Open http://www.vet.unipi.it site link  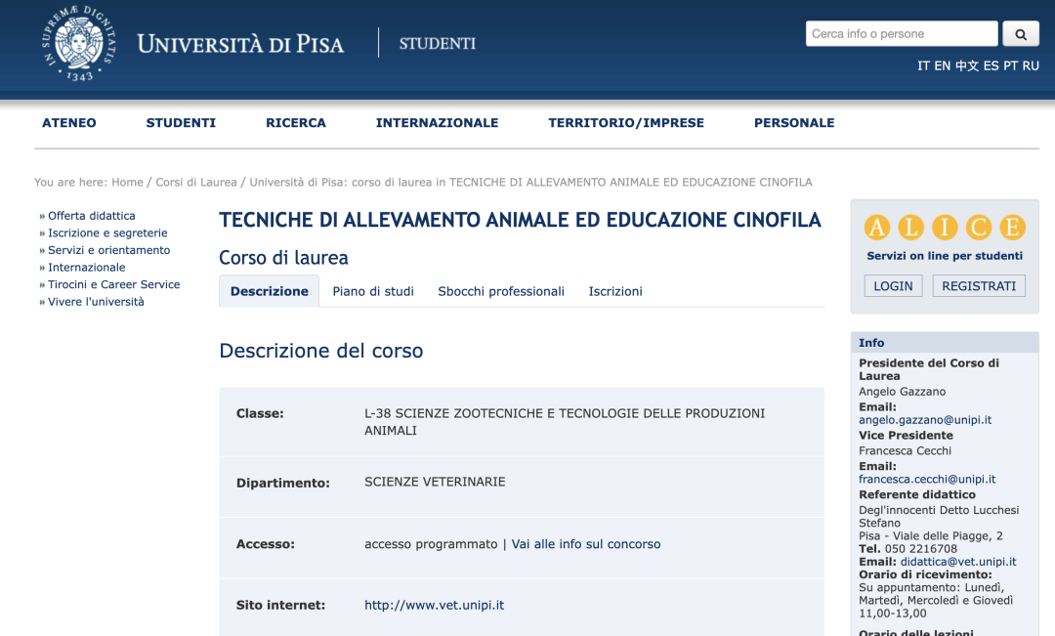434,605
